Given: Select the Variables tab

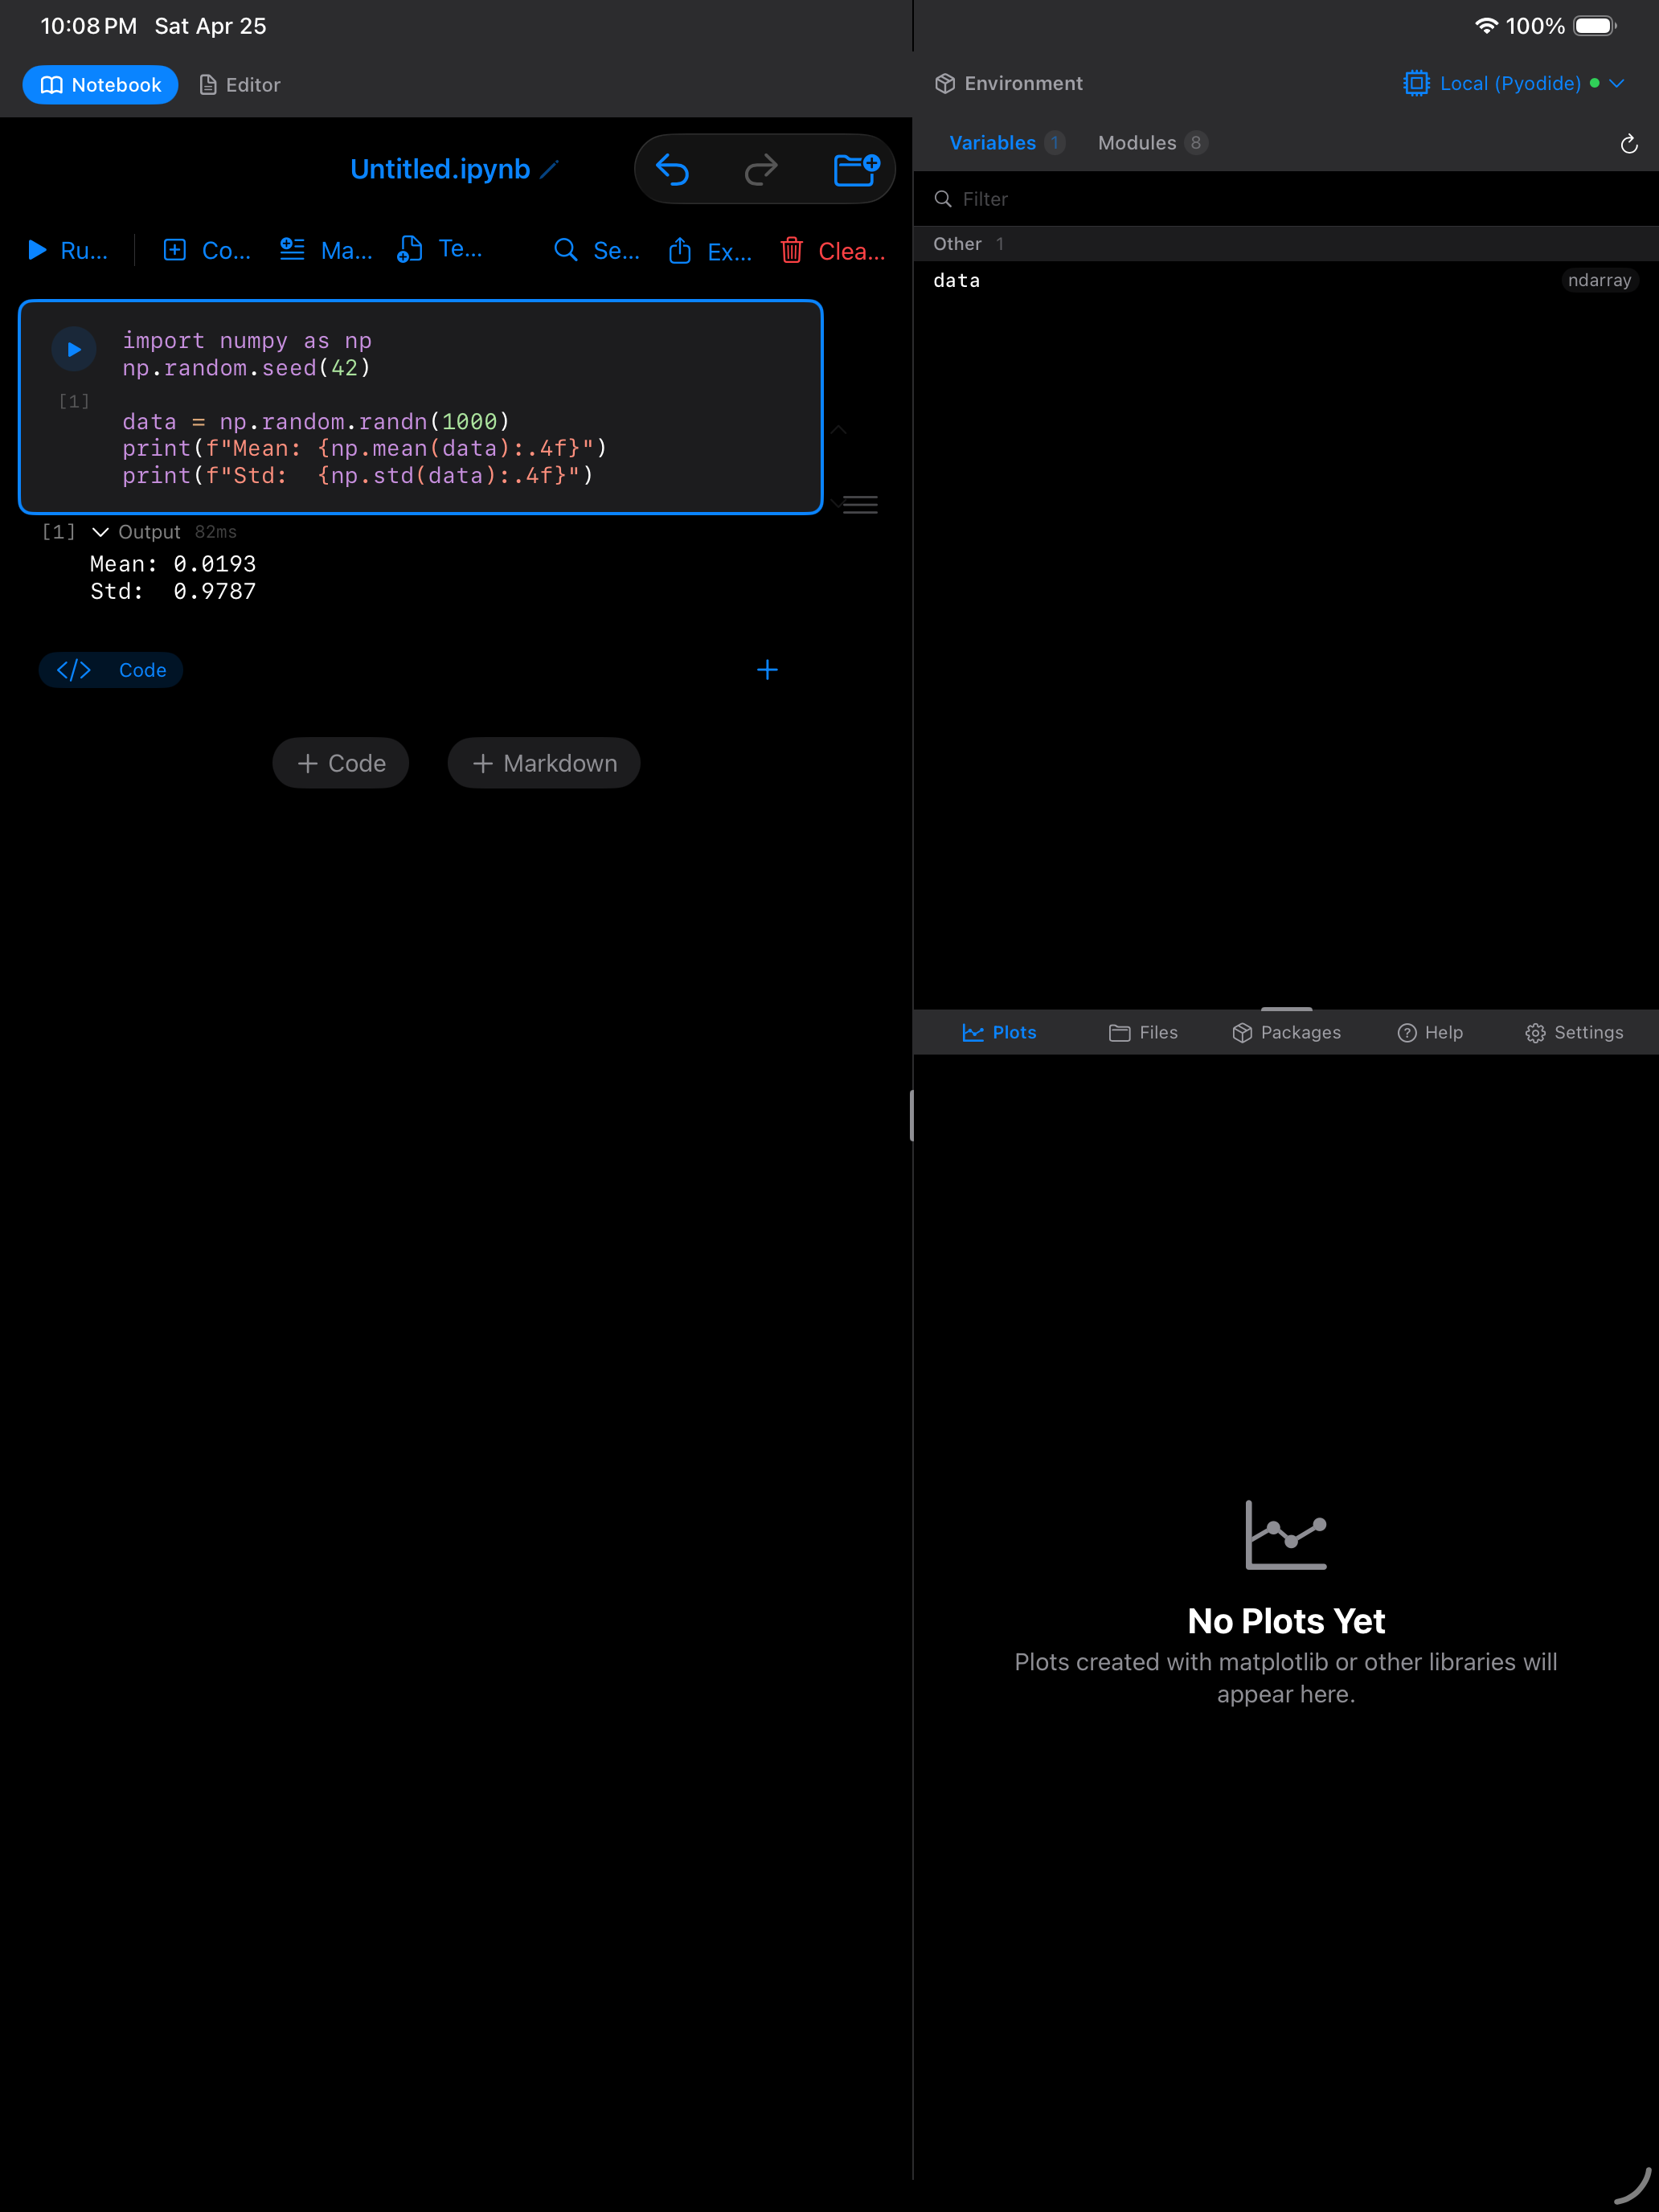Looking at the screenshot, I should click(1006, 143).
